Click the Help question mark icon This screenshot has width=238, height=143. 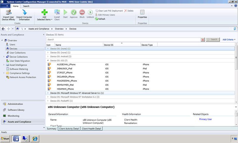click(236, 6)
